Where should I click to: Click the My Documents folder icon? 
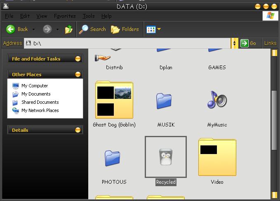[x=16, y=94]
